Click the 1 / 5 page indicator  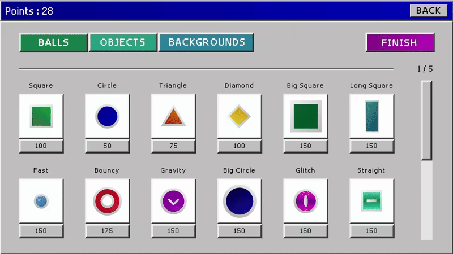click(425, 69)
